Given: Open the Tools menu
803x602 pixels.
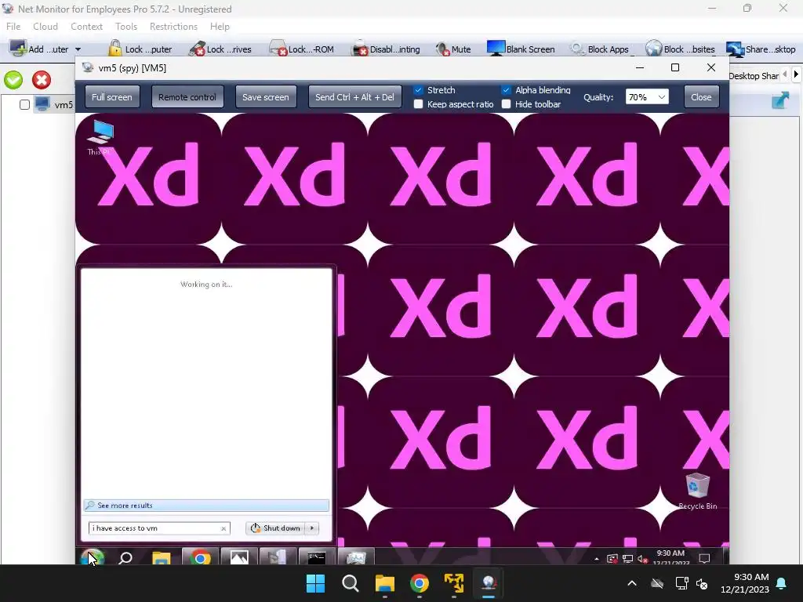Looking at the screenshot, I should [126, 26].
